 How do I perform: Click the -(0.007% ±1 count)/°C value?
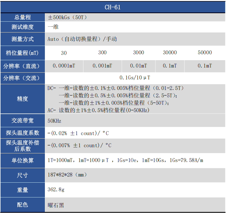79,145
